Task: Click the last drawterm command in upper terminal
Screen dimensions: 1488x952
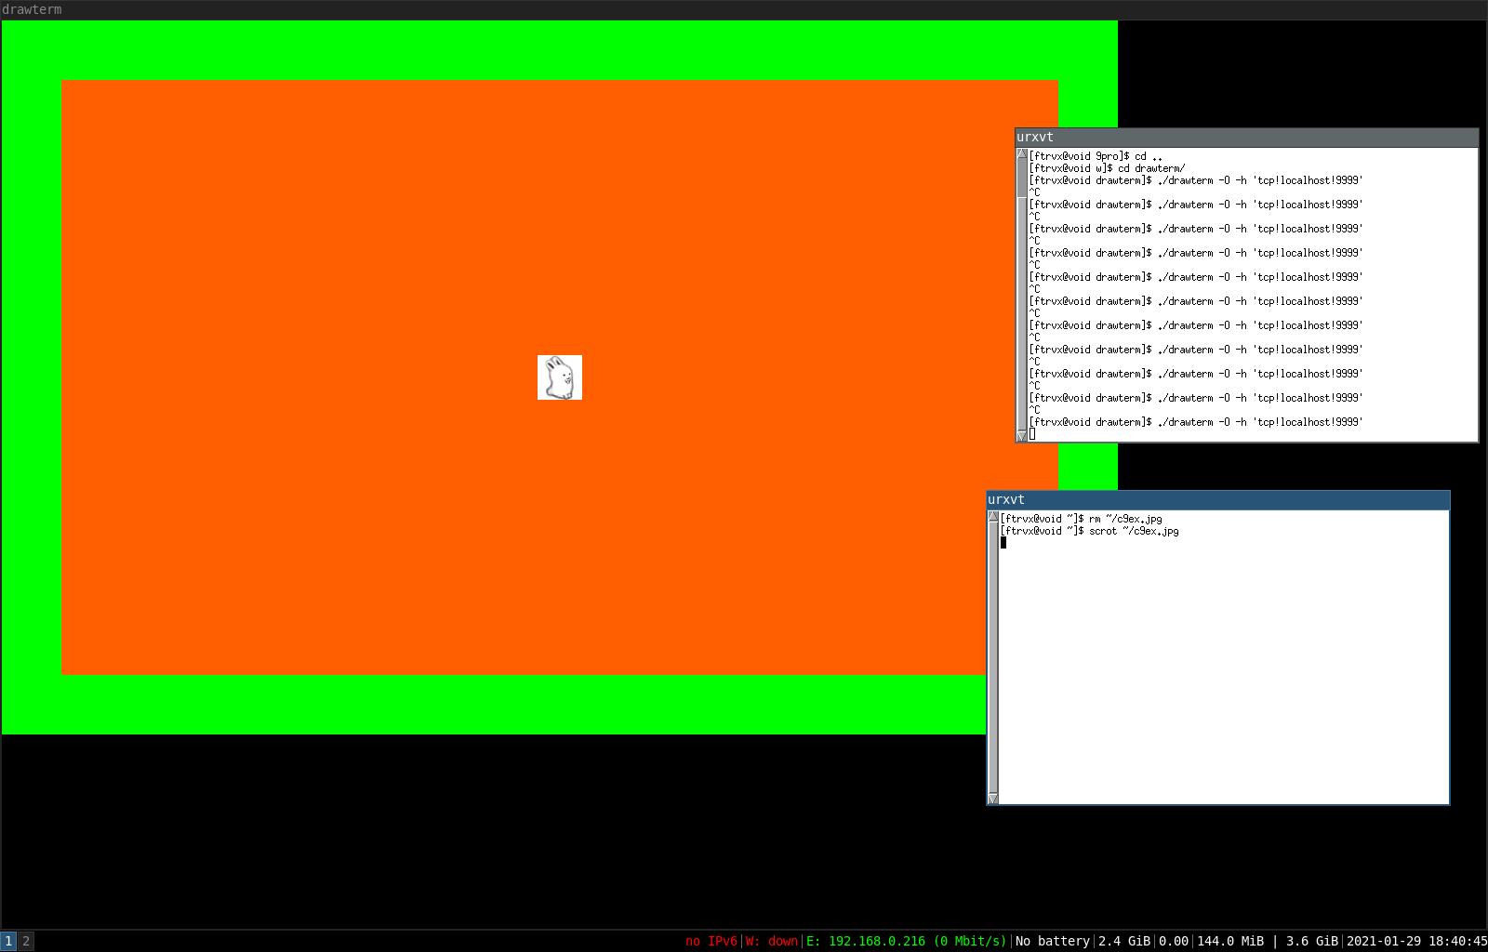Action: (x=1196, y=422)
